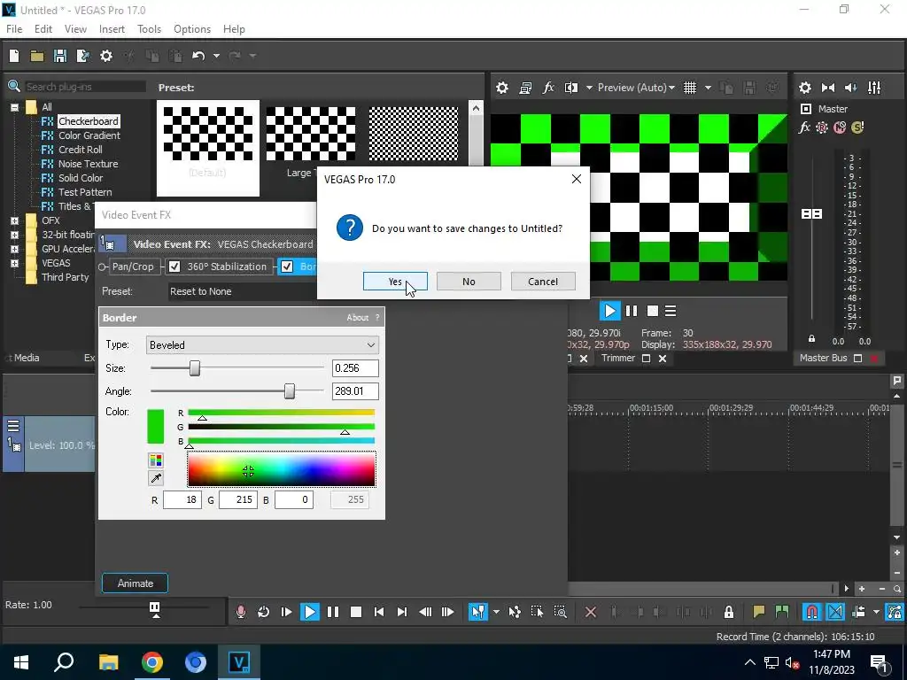Expand the OFX folder
Image resolution: width=907 pixels, height=680 pixels.
(14, 220)
